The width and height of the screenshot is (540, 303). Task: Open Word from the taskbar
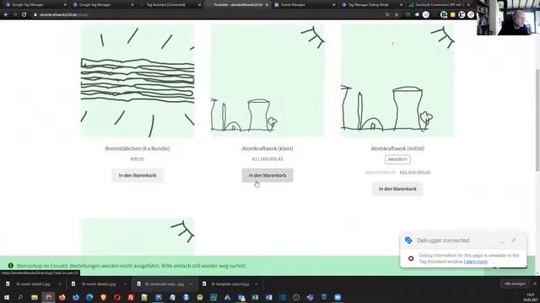(x=269, y=297)
